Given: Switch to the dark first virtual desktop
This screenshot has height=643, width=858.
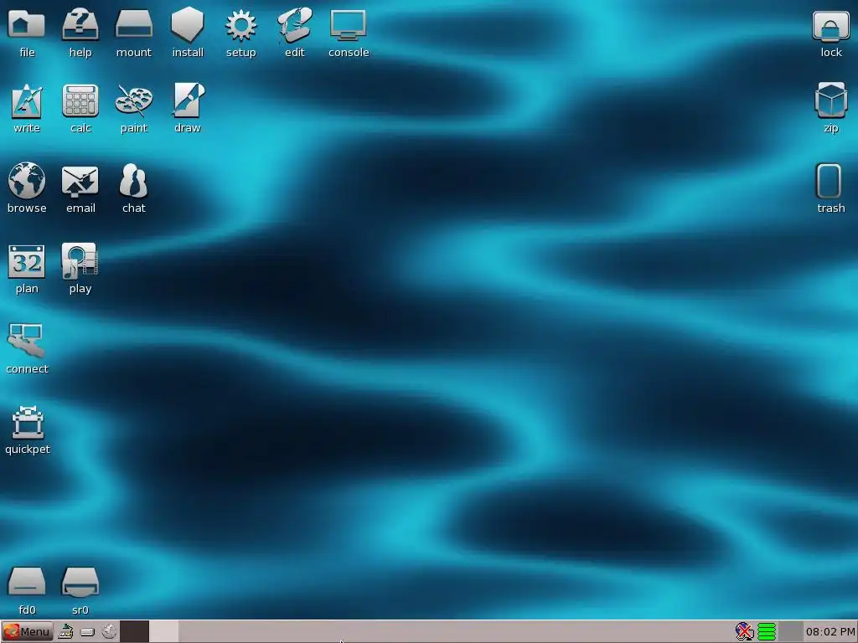Looking at the screenshot, I should coord(135,631).
